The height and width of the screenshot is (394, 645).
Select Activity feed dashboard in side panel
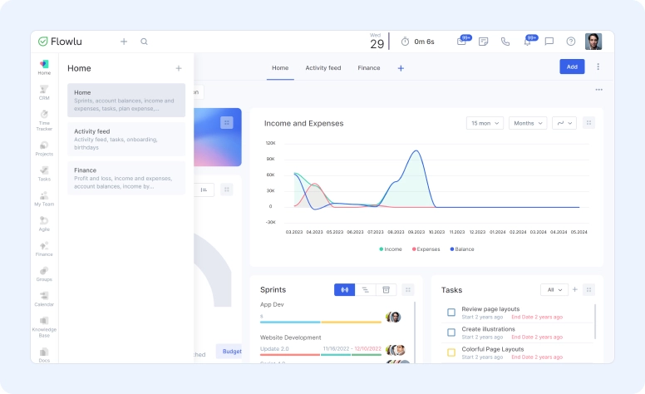(x=126, y=139)
